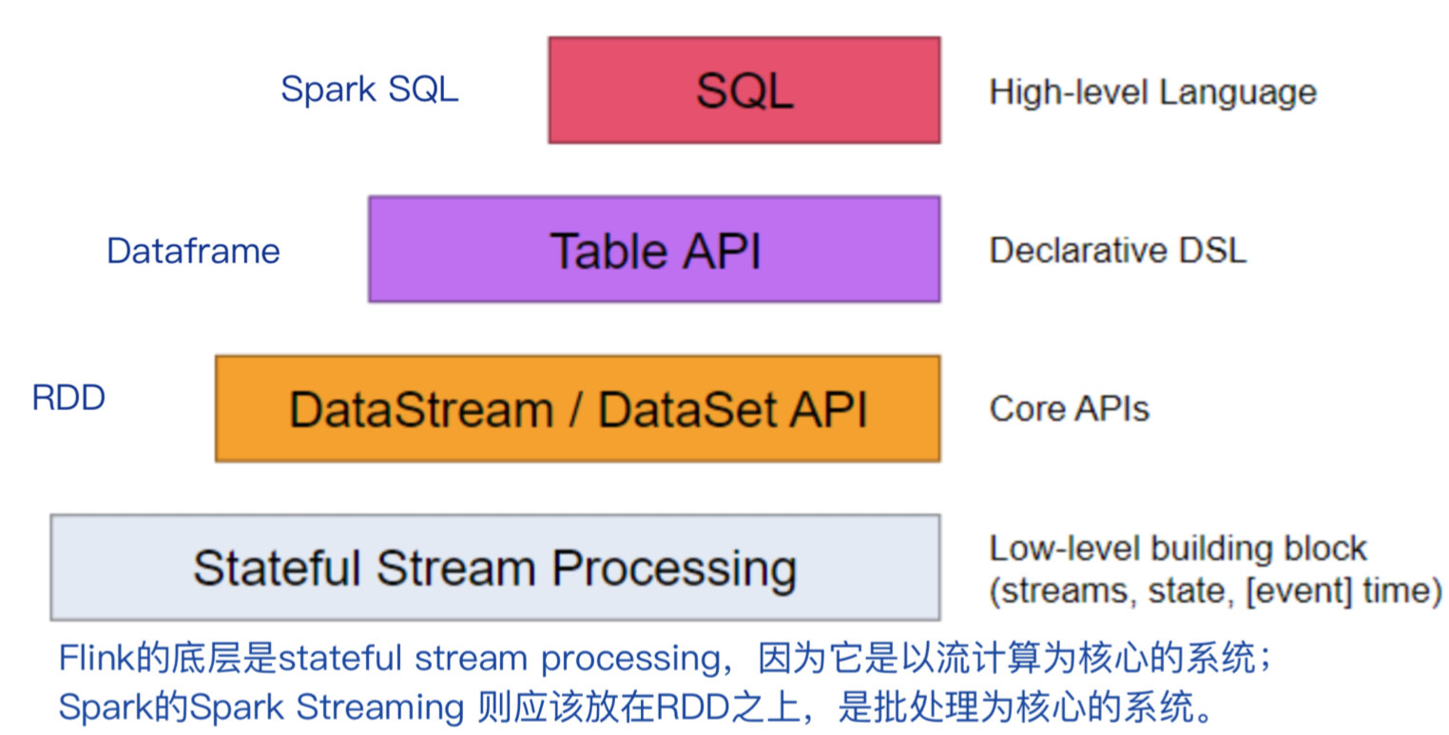Click the standalone RDD label left of diagram
The height and width of the screenshot is (735, 1449).
68,398
